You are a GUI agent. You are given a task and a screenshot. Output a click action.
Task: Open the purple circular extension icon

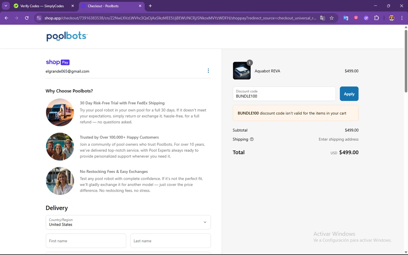pyautogui.click(x=366, y=18)
